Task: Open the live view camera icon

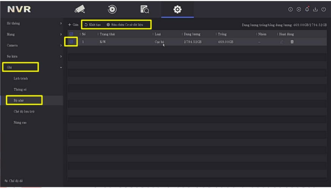Action: pos(80,9)
